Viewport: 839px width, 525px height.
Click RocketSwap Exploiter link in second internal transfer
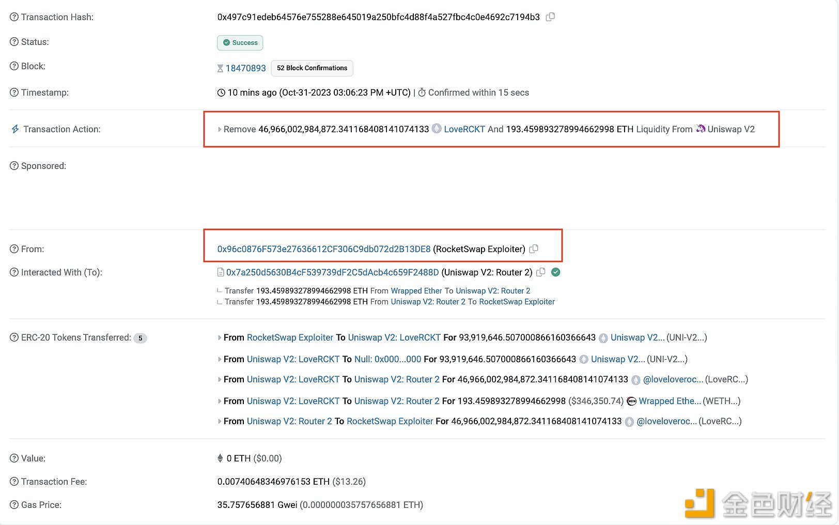(517, 302)
